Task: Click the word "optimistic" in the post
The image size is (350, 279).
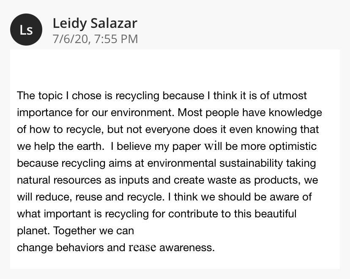Action: click(293, 147)
